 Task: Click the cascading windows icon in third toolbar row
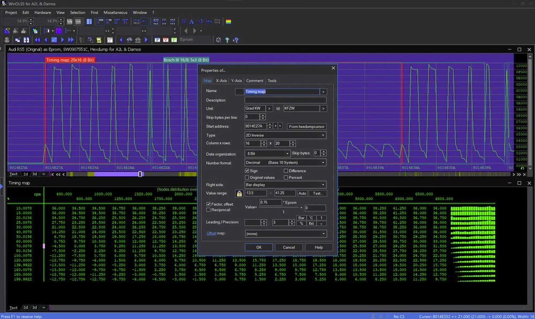point(18,40)
